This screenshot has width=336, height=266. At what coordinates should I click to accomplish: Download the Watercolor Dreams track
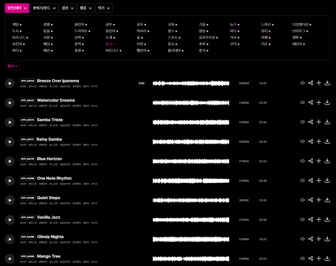[x=327, y=103]
